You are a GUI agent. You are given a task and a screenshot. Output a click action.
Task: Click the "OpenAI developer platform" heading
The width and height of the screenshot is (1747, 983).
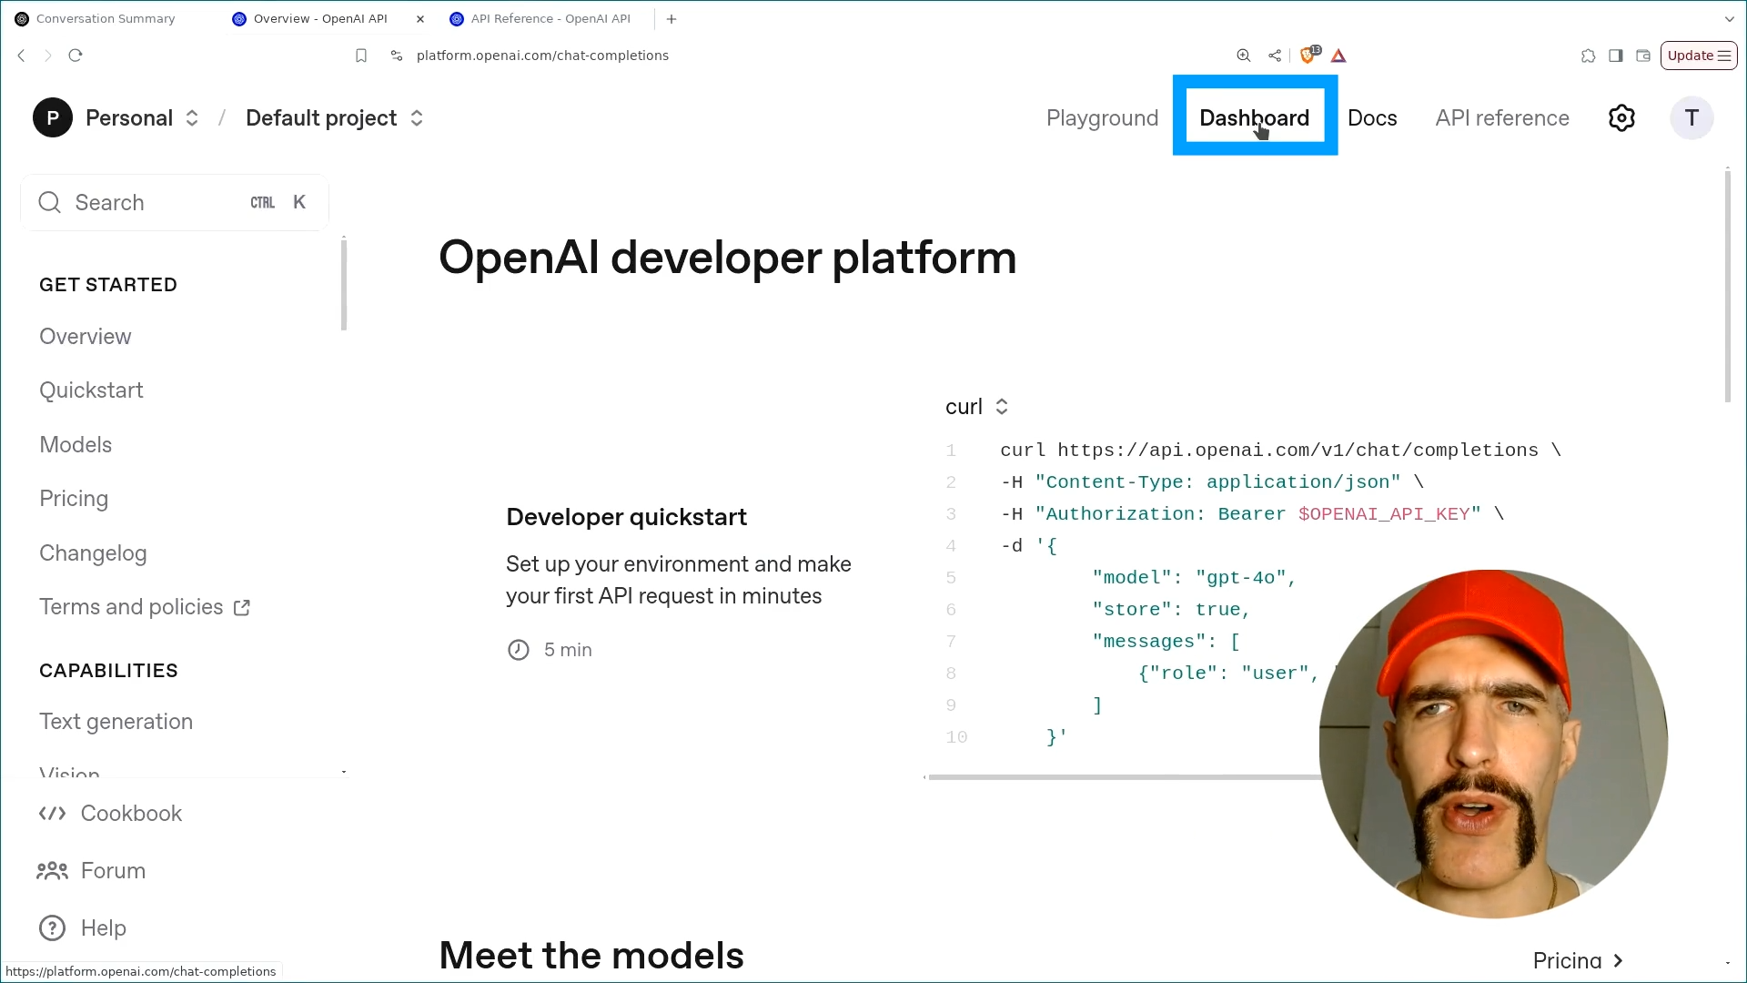point(727,258)
